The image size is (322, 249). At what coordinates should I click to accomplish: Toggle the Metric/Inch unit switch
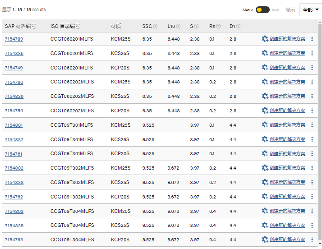point(262,10)
